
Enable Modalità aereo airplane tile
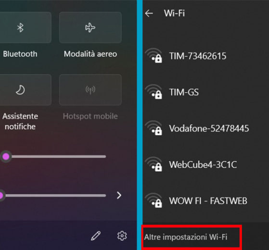pos(90,27)
